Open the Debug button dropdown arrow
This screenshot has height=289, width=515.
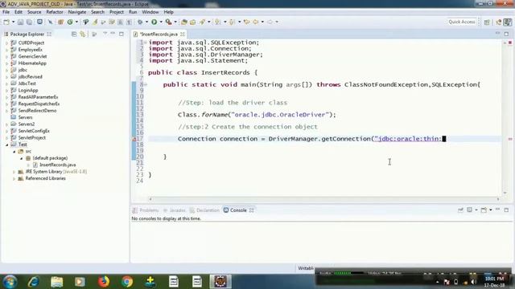pos(146,22)
